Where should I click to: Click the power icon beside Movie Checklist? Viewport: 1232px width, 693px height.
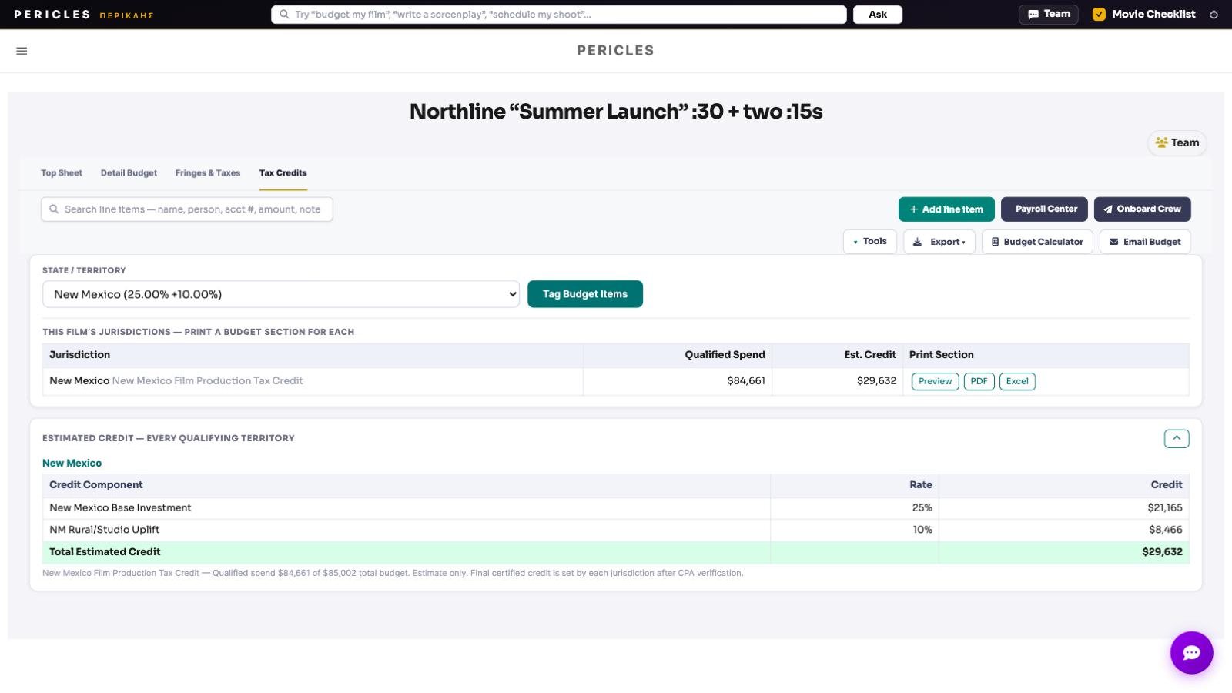click(x=1214, y=15)
